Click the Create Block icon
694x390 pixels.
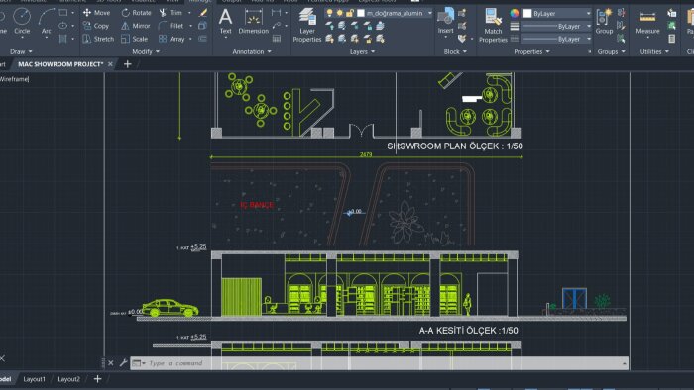[462, 13]
